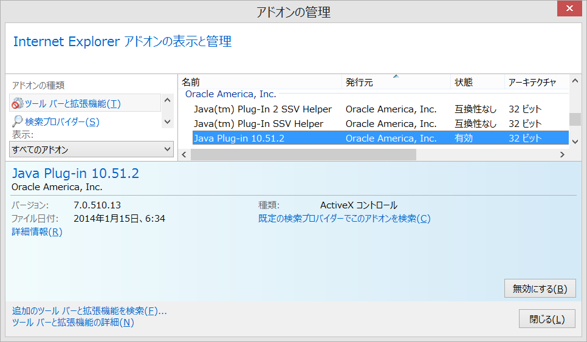
Task: Click the add-on list scroll down arrow
Action: click(575, 142)
